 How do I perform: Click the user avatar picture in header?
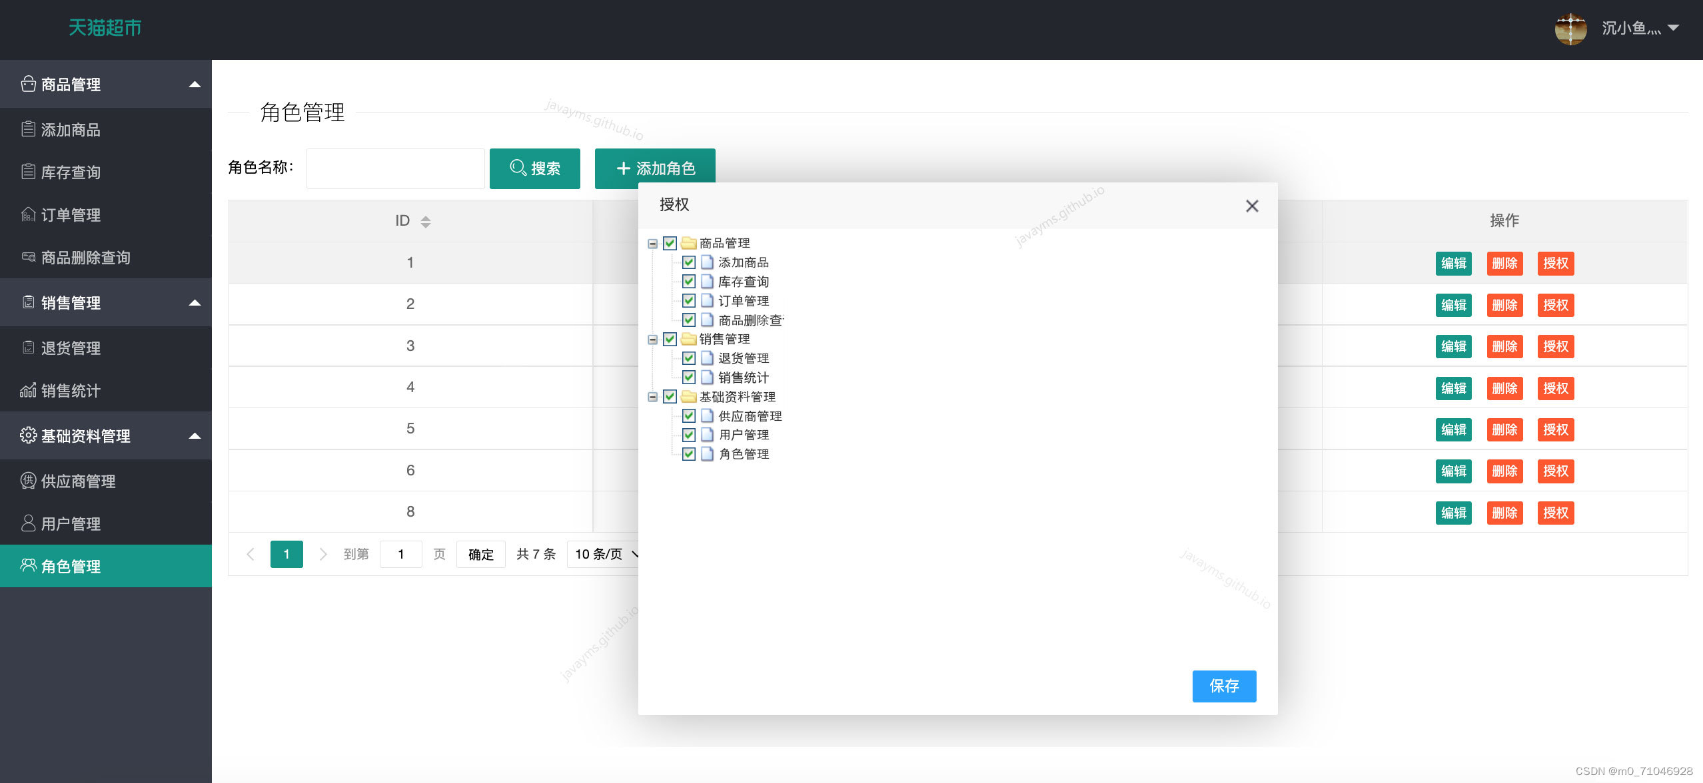tap(1570, 29)
